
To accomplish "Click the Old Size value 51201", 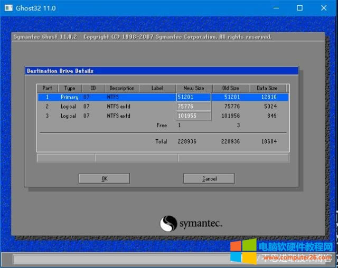I will click(x=232, y=97).
